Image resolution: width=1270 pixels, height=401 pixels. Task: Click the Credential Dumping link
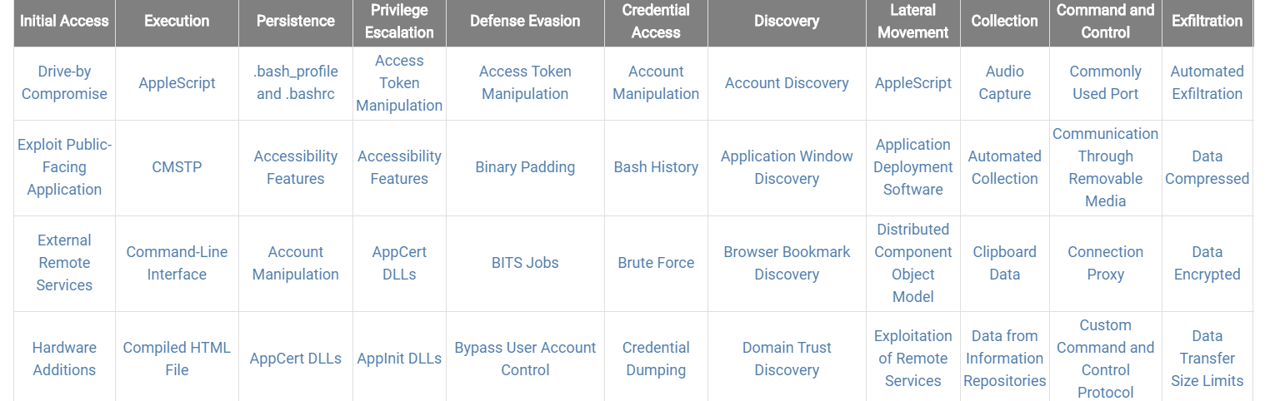656,359
